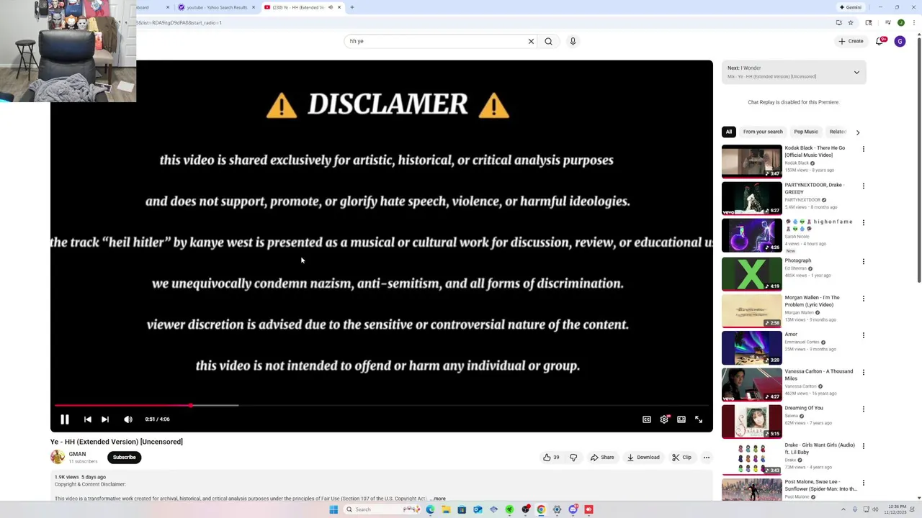Select the Pop Music chip
The image size is (922, 518).
click(806, 132)
